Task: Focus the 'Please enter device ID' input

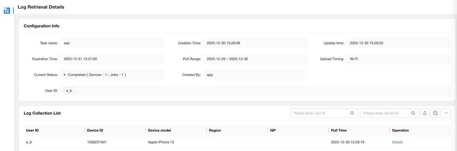Action: 386,113
